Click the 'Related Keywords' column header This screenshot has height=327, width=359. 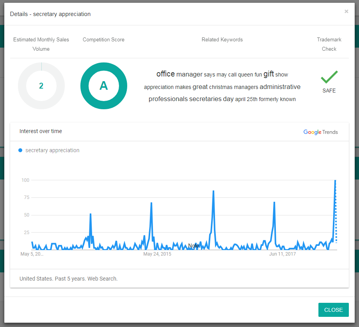222,40
